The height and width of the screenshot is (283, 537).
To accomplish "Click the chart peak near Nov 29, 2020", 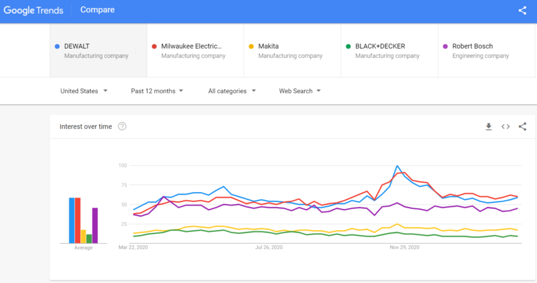I will (397, 166).
